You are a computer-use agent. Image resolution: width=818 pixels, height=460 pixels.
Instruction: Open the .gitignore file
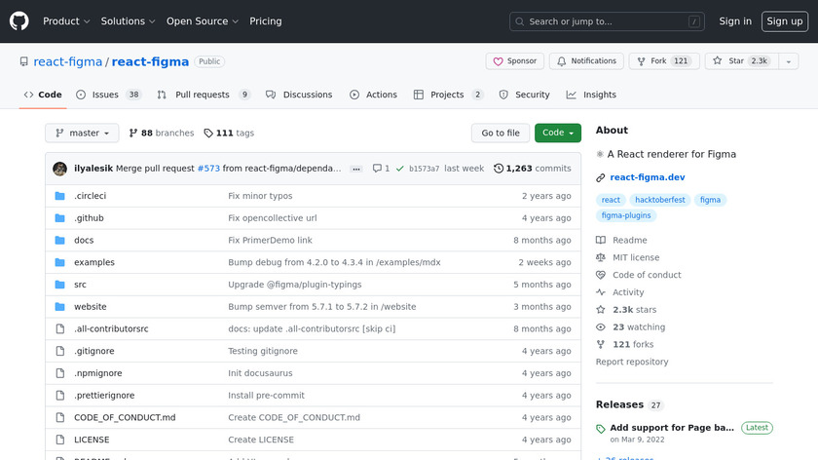click(93, 351)
